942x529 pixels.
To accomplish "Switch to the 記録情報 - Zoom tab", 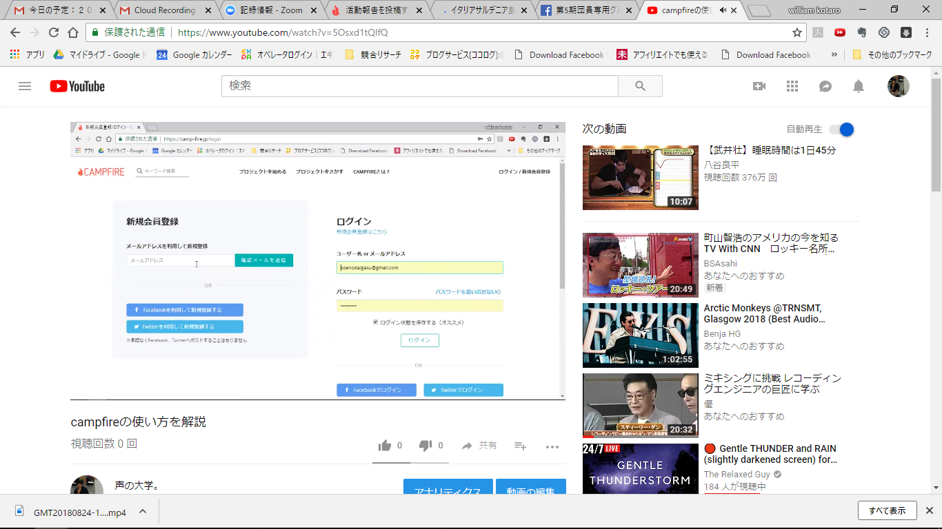I will [270, 10].
